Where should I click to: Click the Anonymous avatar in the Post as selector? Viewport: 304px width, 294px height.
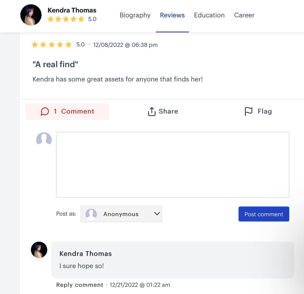point(91,214)
